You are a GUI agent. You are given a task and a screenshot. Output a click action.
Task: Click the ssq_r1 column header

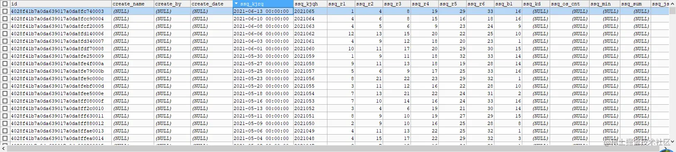pos(341,4)
